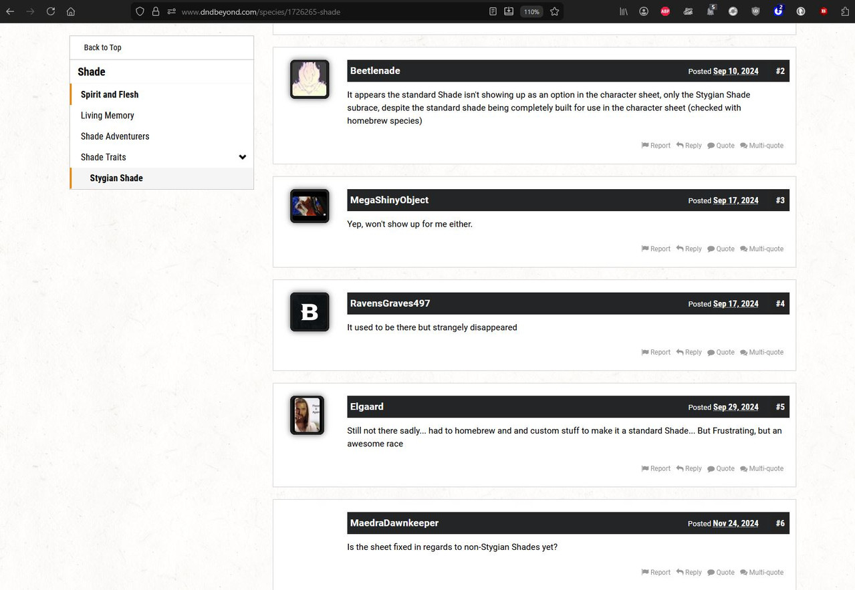
Task: Open Shade heading in sidebar
Action: (x=92, y=71)
